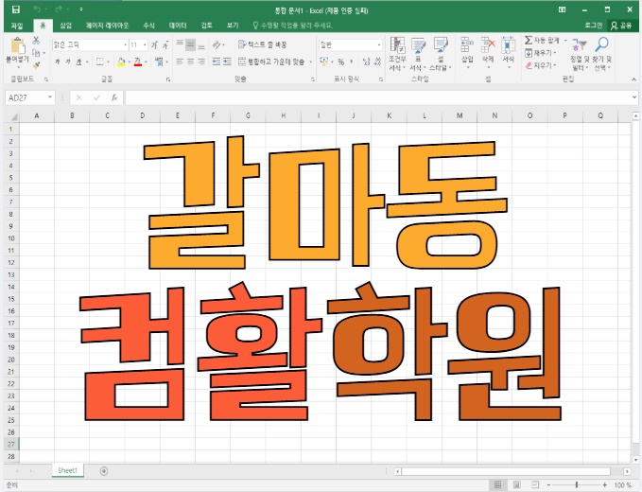Apply comma style number format
This screenshot has width=642, height=492.
pyautogui.click(x=352, y=61)
